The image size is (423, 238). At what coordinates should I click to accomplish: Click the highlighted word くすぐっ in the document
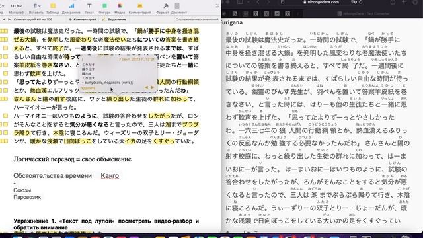(164, 141)
